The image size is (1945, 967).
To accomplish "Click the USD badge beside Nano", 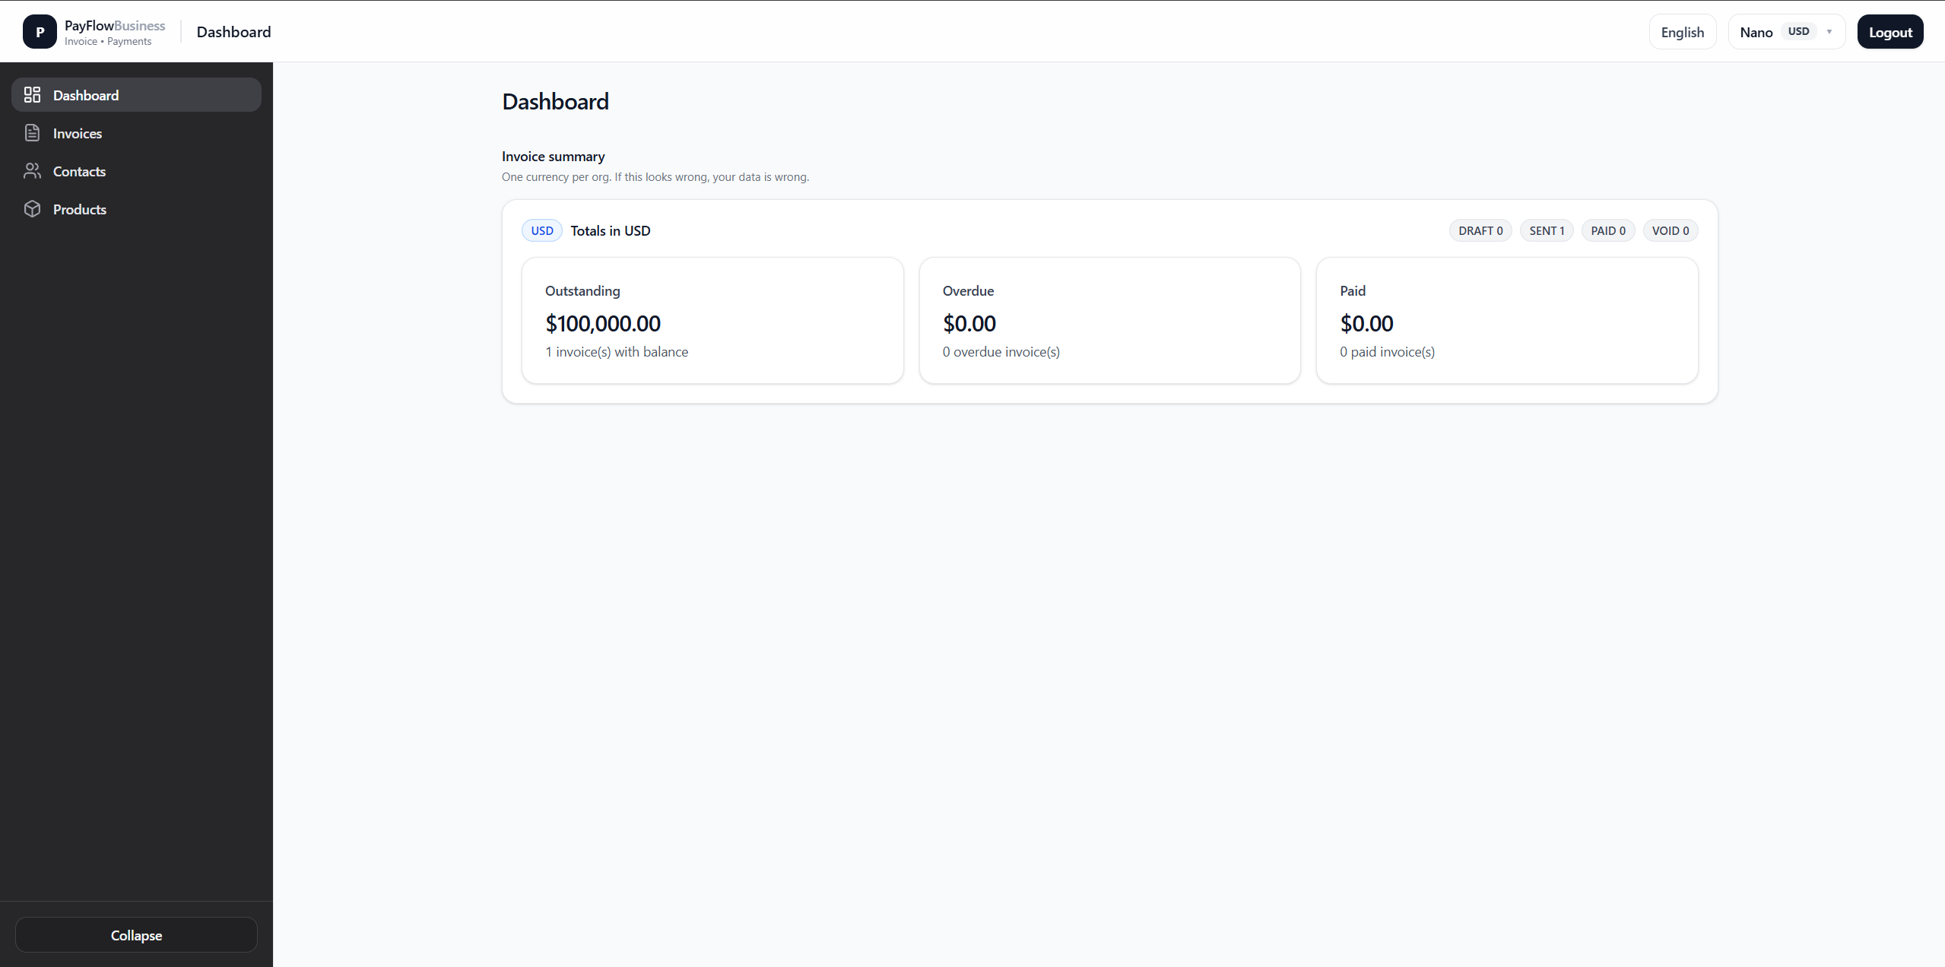I will (x=1799, y=31).
